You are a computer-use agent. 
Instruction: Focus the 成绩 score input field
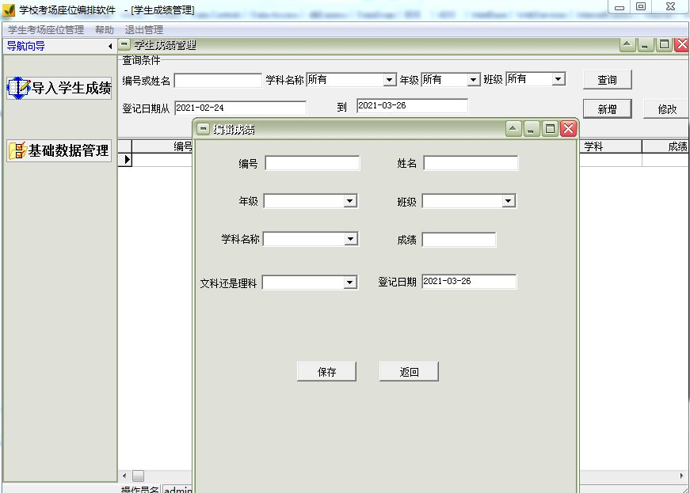coord(459,240)
